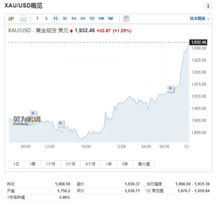Click the info icon beside XAU/USD overview

click(x=208, y=6)
